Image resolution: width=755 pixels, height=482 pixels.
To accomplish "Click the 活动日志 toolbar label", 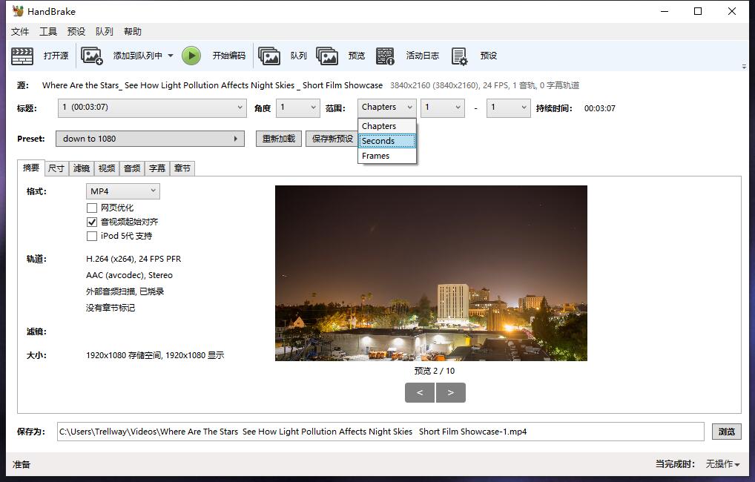I will pyautogui.click(x=422, y=56).
